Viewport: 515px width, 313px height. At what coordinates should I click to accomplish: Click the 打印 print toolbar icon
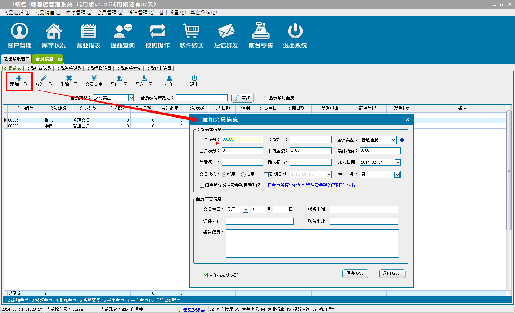point(169,79)
